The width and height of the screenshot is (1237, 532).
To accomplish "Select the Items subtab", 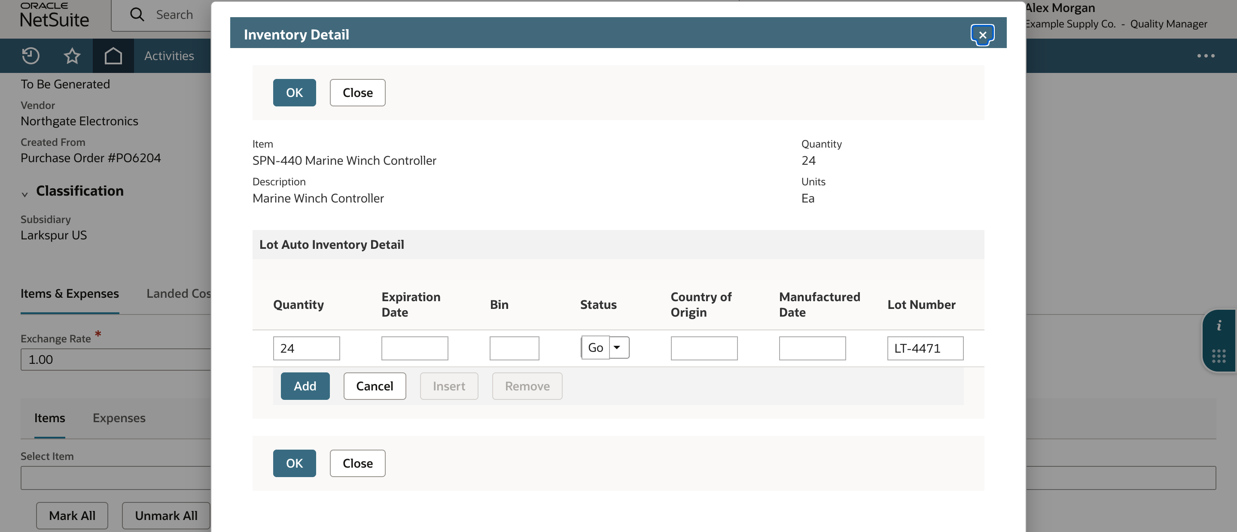I will (x=49, y=418).
